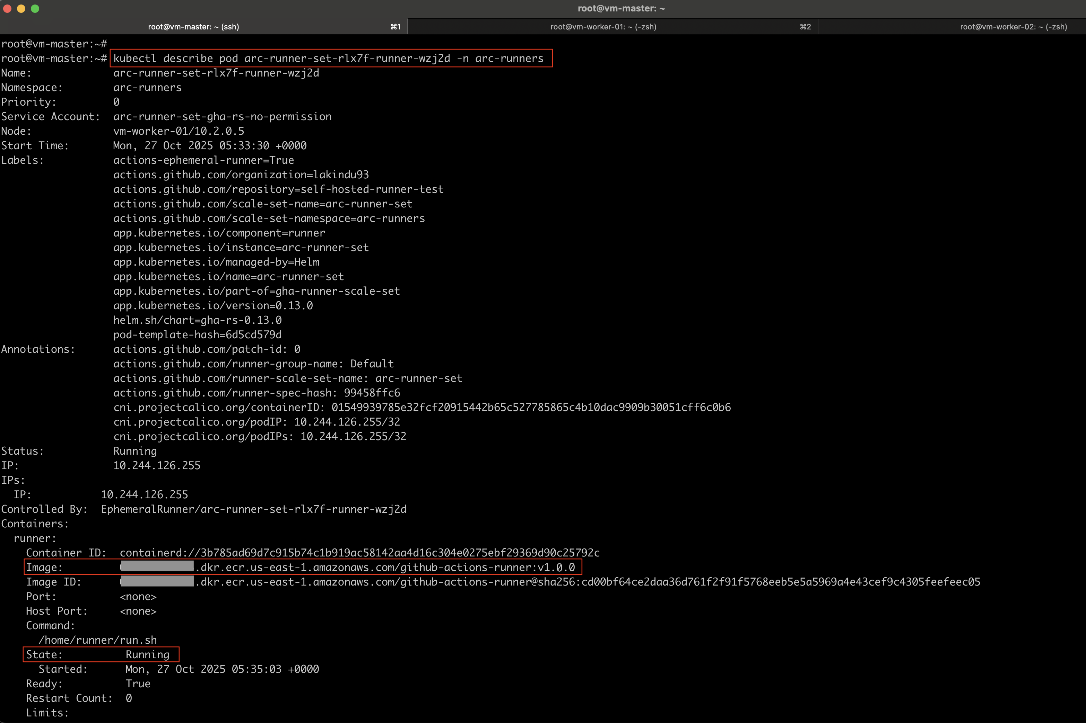Select the Command path /home/runner/run.sh
Screen dimensions: 1086x723
97,640
